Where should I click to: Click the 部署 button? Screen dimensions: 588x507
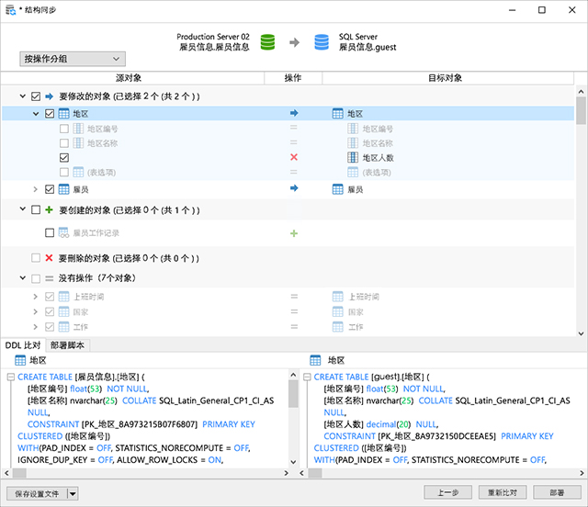(x=558, y=492)
